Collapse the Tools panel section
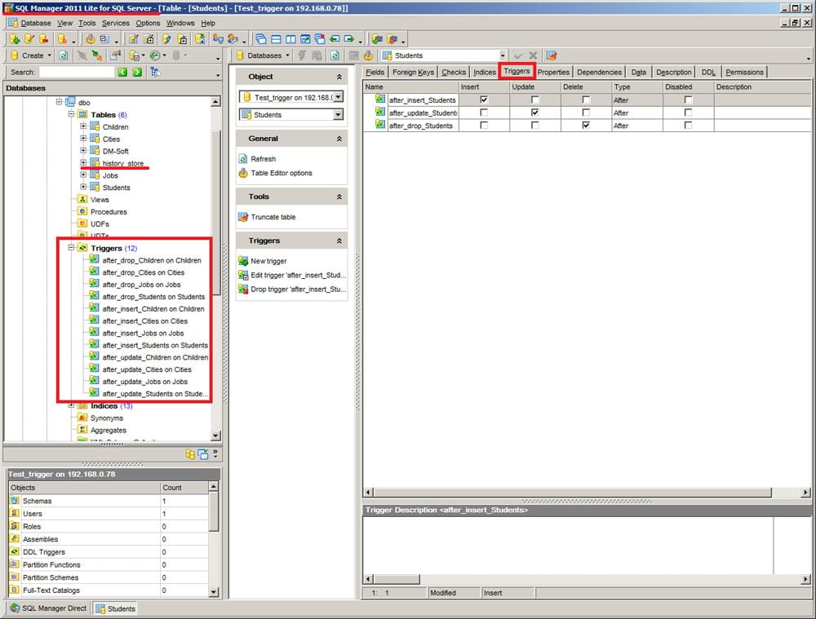The image size is (816, 619). point(339,197)
